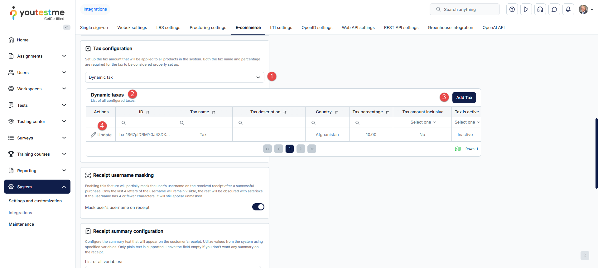The height and width of the screenshot is (268, 598).
Task: Sort table by Tax percentage
Action: (387, 112)
